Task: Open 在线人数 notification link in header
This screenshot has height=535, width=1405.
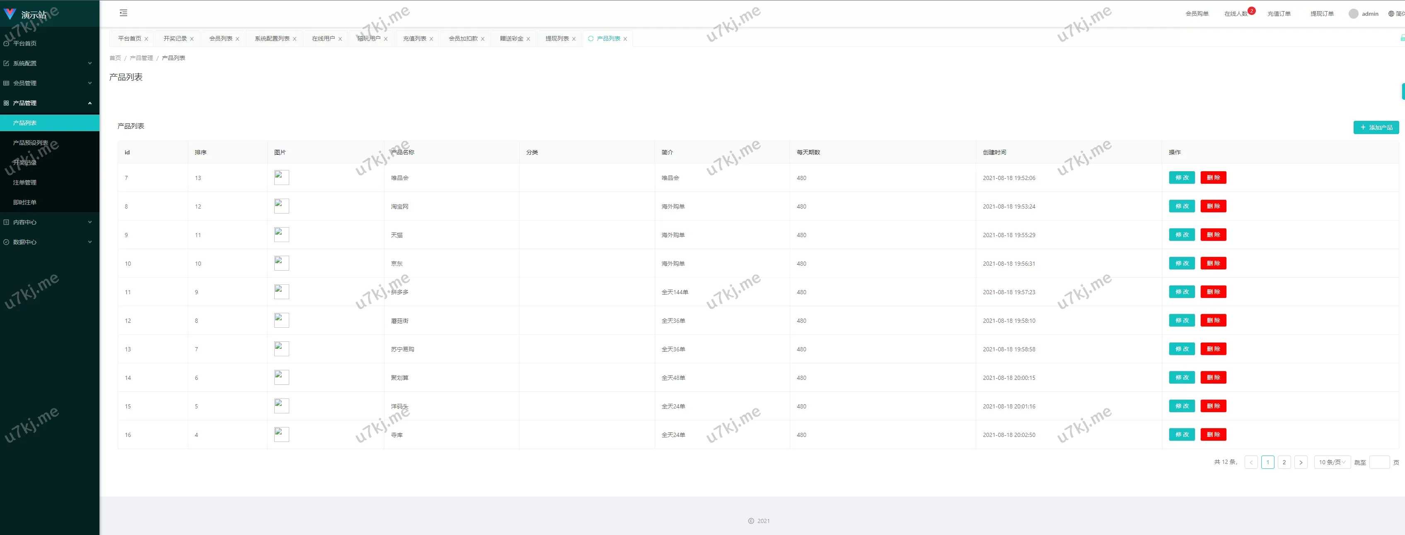Action: (1236, 14)
